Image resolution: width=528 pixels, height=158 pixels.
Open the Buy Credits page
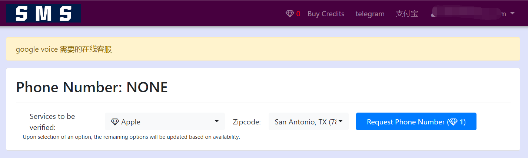pos(326,14)
